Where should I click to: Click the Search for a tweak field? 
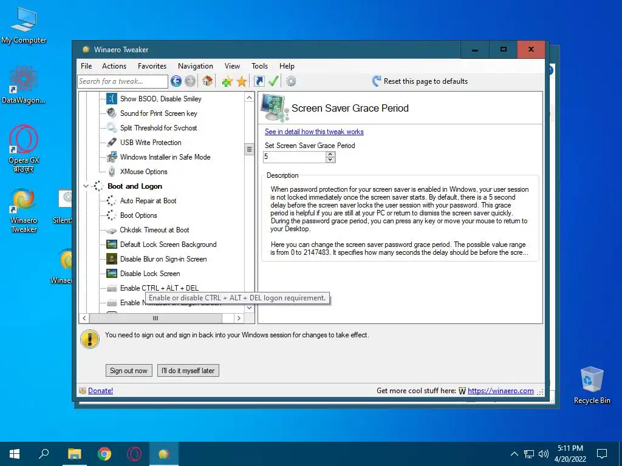123,81
